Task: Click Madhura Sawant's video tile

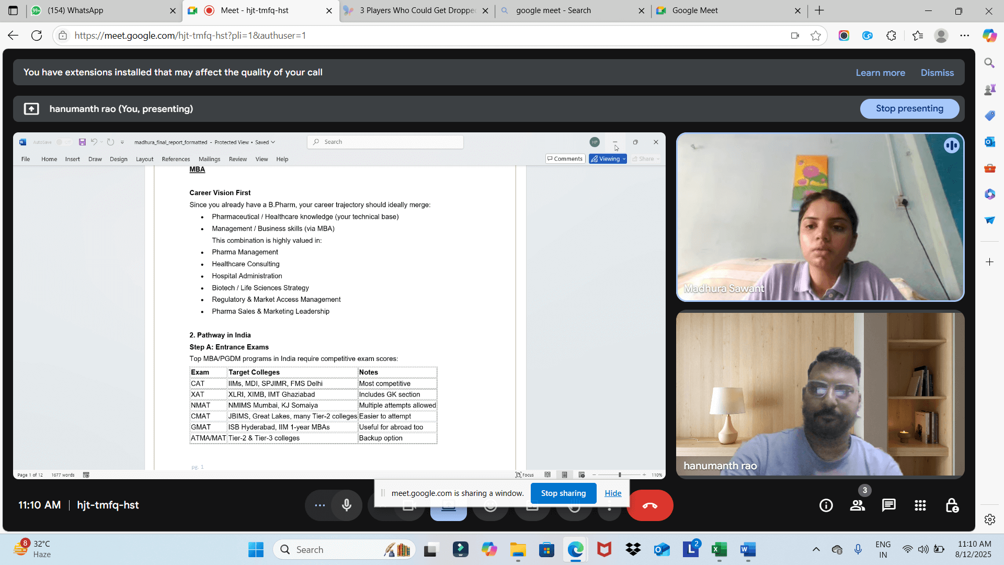Action: (820, 217)
